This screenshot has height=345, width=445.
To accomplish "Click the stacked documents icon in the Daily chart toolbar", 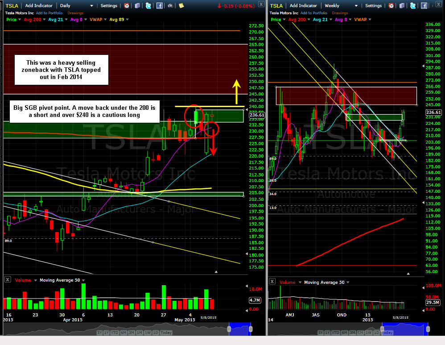I will tap(137, 6).
